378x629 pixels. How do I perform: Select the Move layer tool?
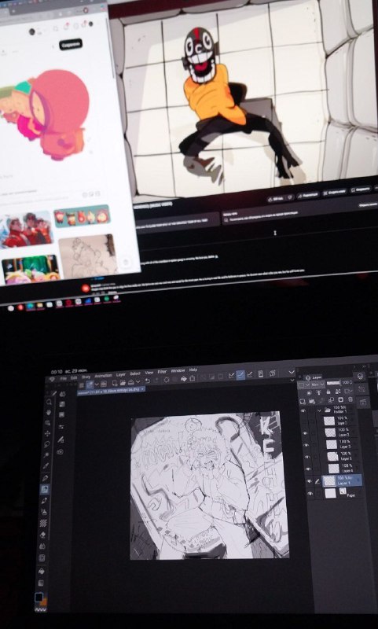pyautogui.click(x=48, y=434)
